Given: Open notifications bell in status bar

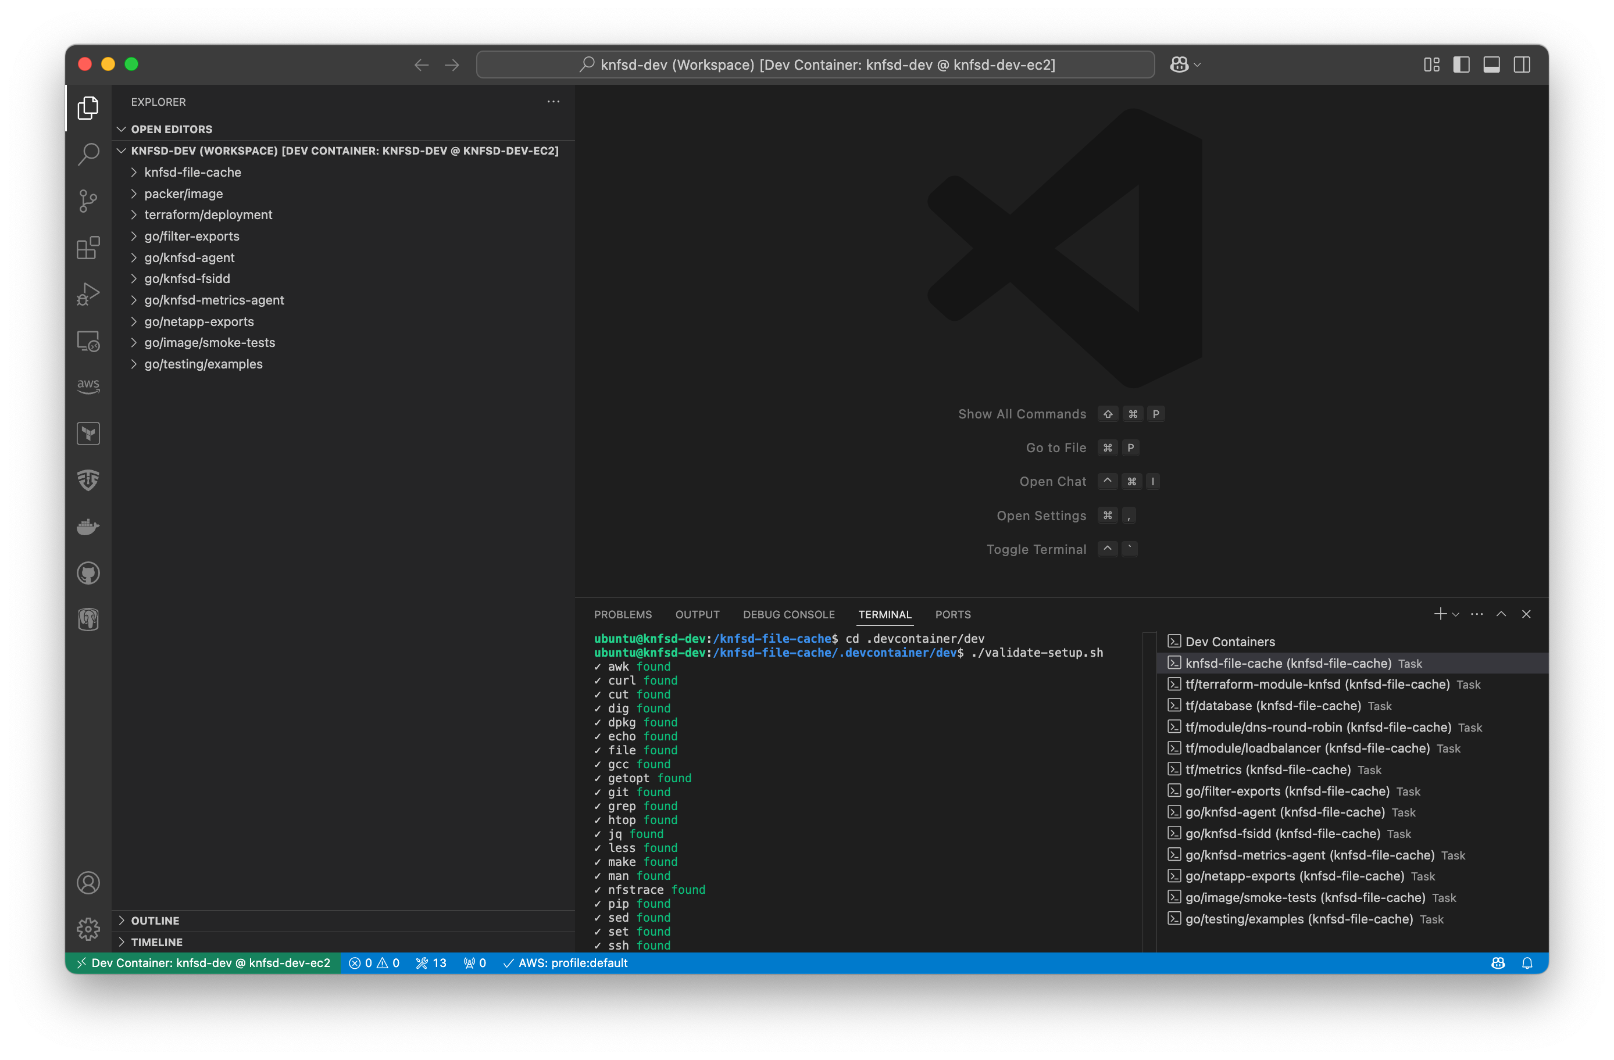Looking at the screenshot, I should coord(1527,963).
